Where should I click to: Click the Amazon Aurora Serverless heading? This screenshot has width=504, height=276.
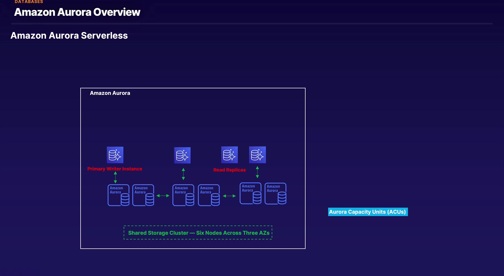point(69,35)
